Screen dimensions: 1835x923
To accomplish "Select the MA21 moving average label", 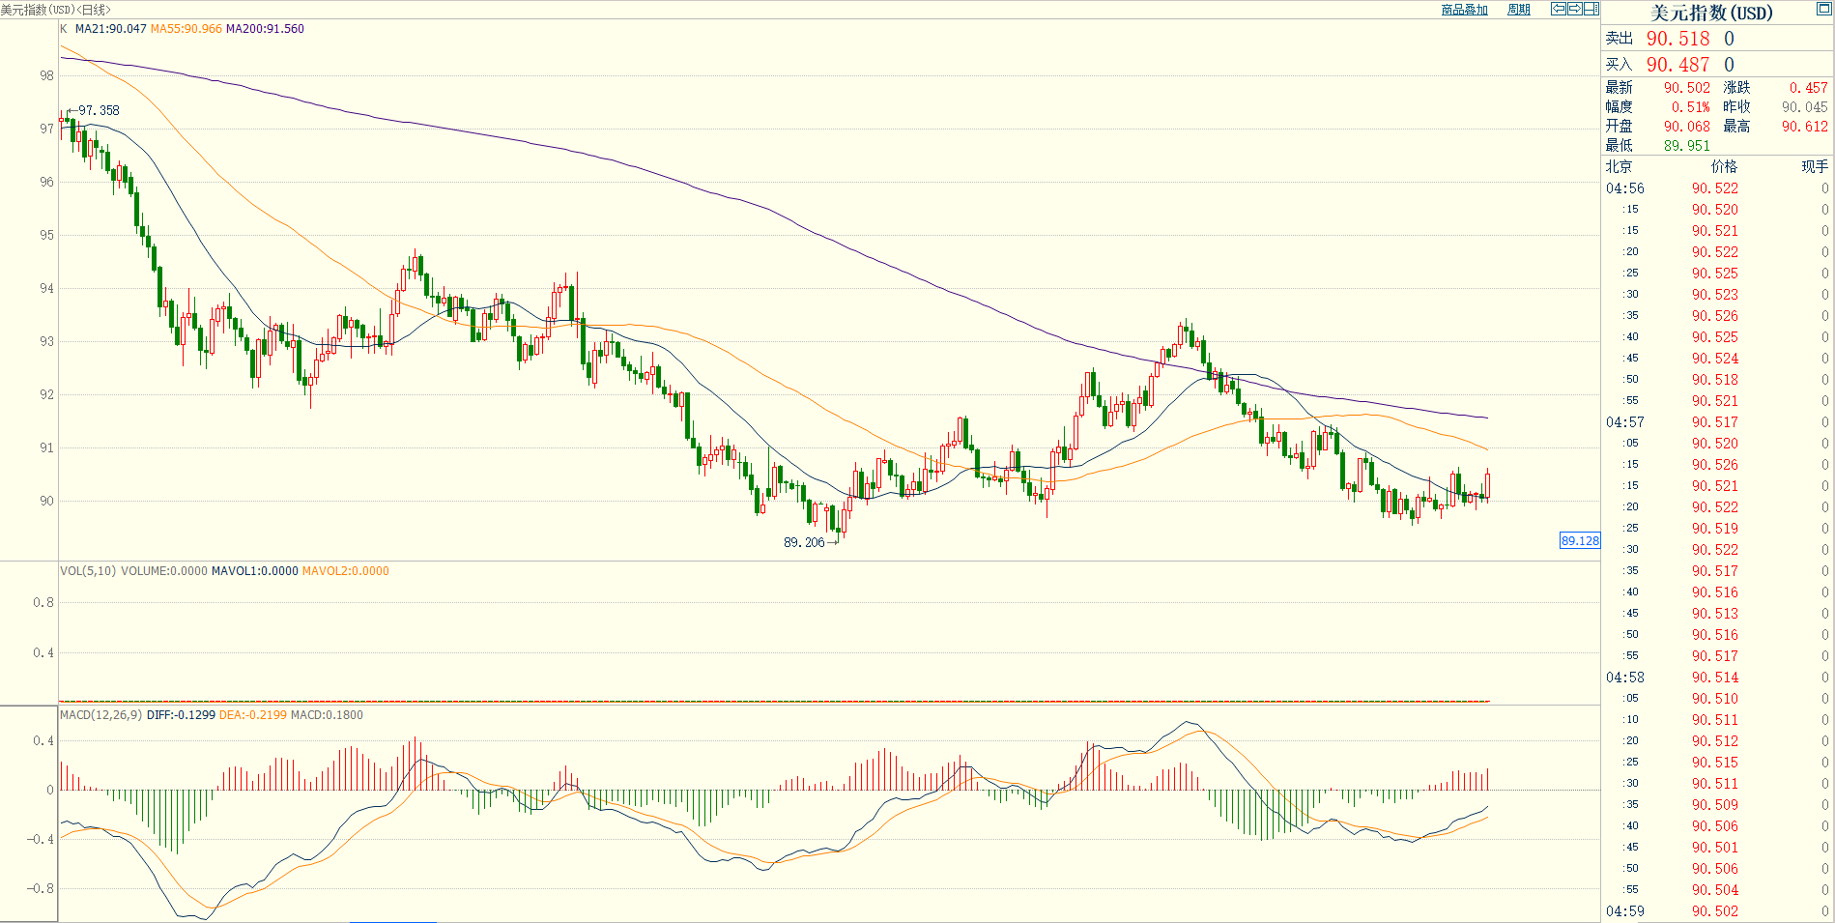I will pyautogui.click(x=111, y=29).
